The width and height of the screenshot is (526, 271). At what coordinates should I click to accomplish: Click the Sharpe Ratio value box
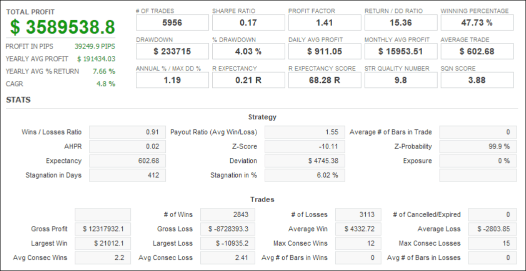(x=248, y=22)
